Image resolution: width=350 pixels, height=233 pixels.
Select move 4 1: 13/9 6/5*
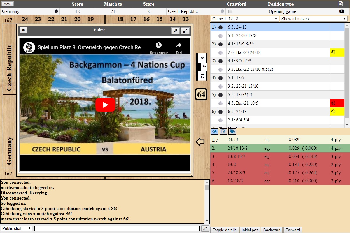click(x=277, y=44)
